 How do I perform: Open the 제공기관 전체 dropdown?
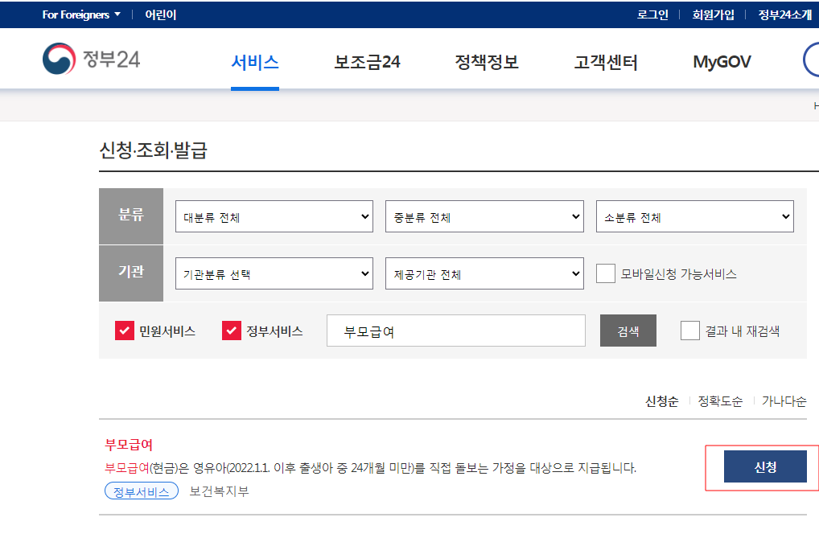click(484, 273)
